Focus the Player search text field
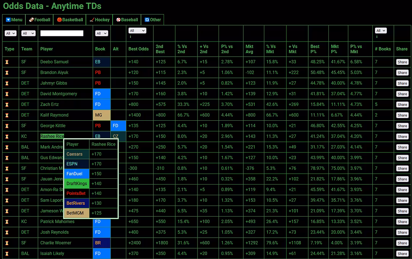Viewport: 412px width, 259px height. pos(62,34)
